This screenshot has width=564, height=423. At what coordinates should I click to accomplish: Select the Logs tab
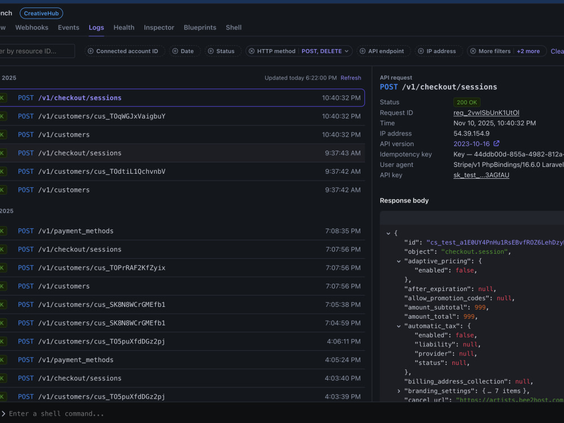tap(96, 27)
